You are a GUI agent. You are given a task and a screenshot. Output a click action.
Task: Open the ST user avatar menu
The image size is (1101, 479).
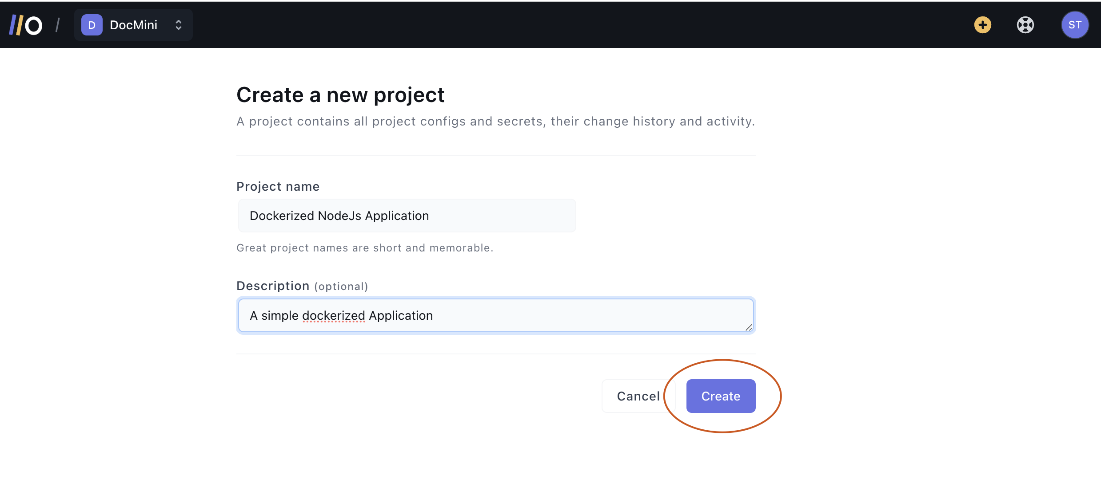point(1074,25)
